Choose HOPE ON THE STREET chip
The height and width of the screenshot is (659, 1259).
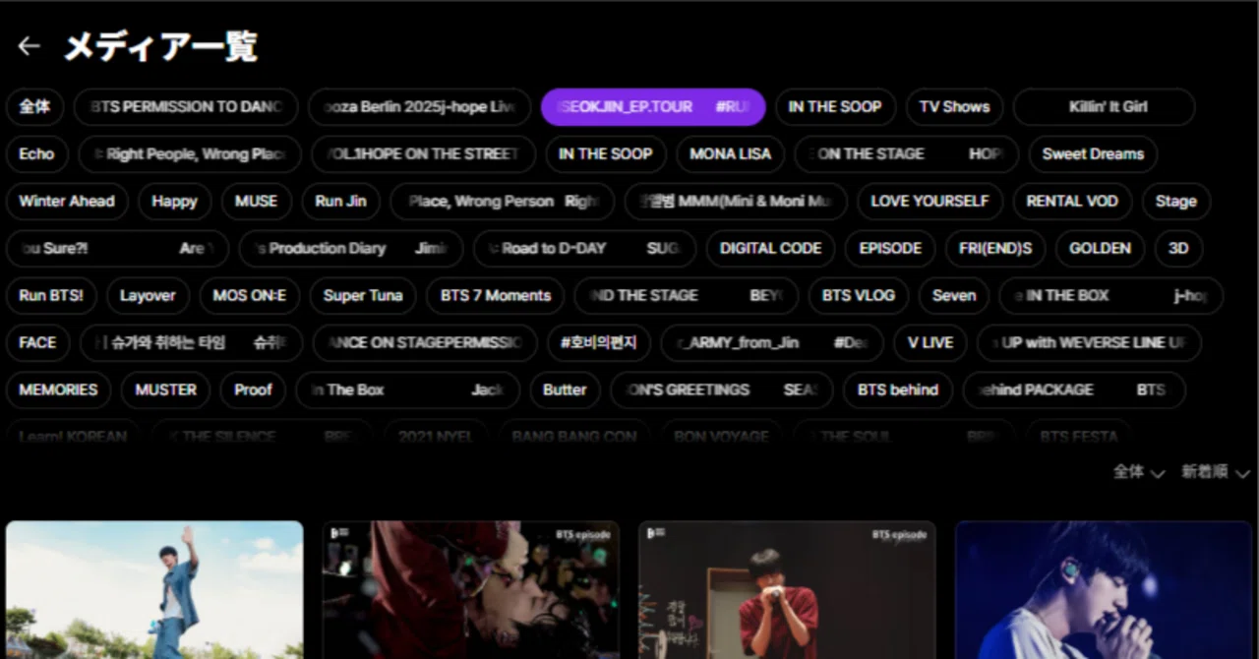tap(424, 153)
